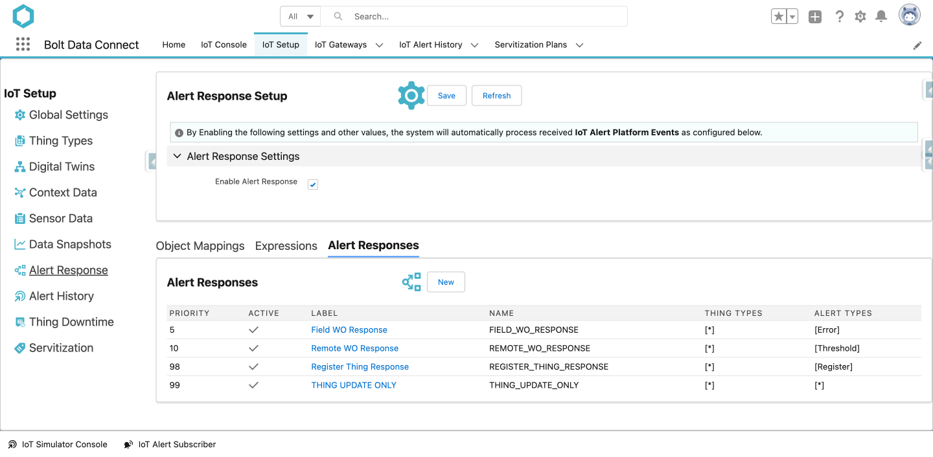Image resolution: width=933 pixels, height=457 pixels.
Task: Open user profile avatar
Action: pos(910,16)
